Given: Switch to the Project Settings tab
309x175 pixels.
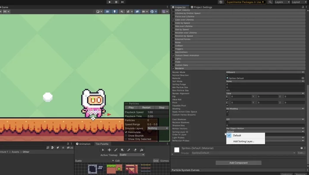Looking at the screenshot, I should (201, 7).
